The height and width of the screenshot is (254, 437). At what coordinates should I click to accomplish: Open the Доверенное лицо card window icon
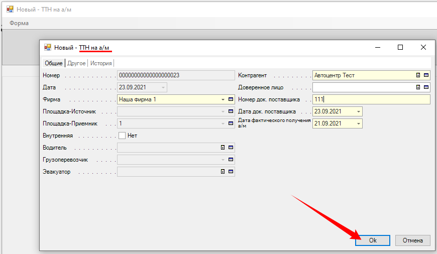426,87
